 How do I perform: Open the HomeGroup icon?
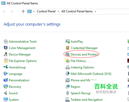[x=6, y=67]
